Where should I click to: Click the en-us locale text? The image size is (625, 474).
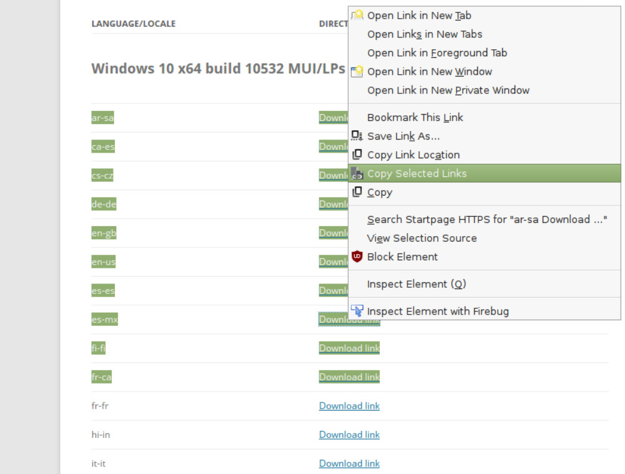point(104,262)
